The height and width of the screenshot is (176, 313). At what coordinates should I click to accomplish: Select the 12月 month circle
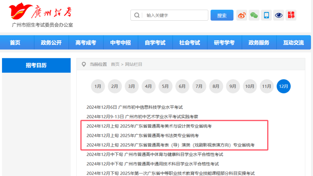(x=283, y=86)
